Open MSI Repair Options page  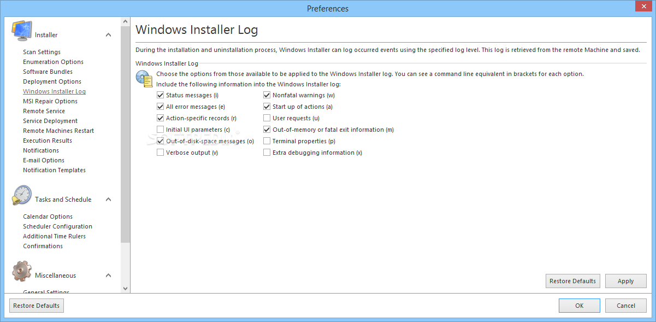[x=50, y=101]
